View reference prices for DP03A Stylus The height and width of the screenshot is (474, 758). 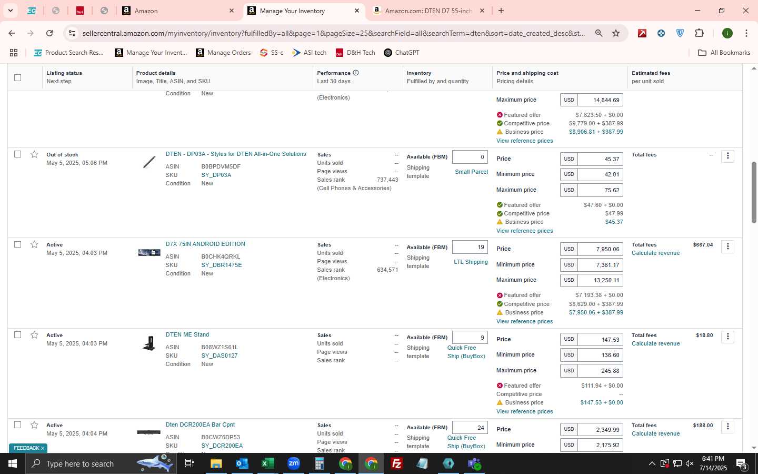(525, 231)
